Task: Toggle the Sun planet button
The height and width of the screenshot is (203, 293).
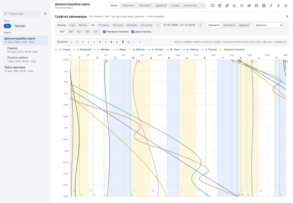Action: coord(71,42)
